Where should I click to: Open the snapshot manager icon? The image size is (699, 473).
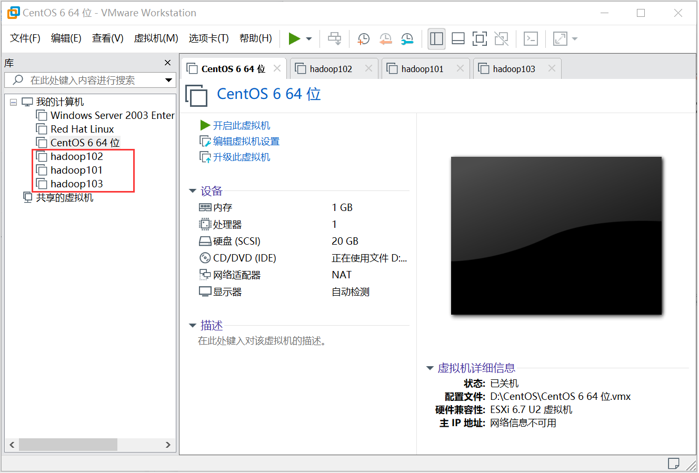tap(407, 38)
